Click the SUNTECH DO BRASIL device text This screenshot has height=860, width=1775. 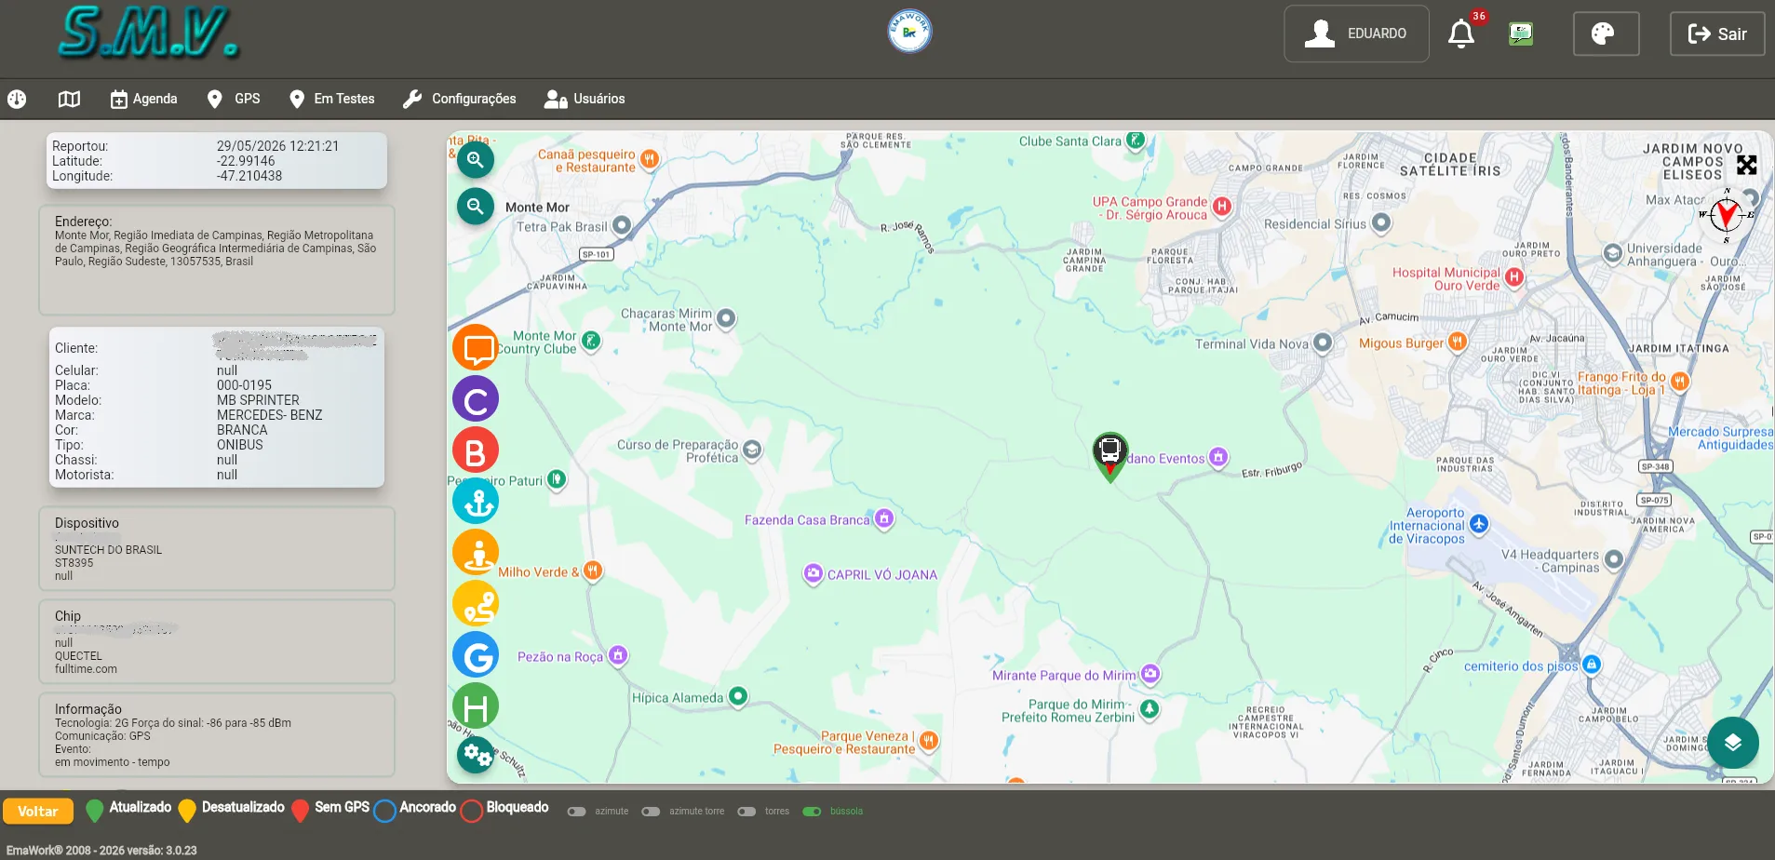tap(108, 550)
